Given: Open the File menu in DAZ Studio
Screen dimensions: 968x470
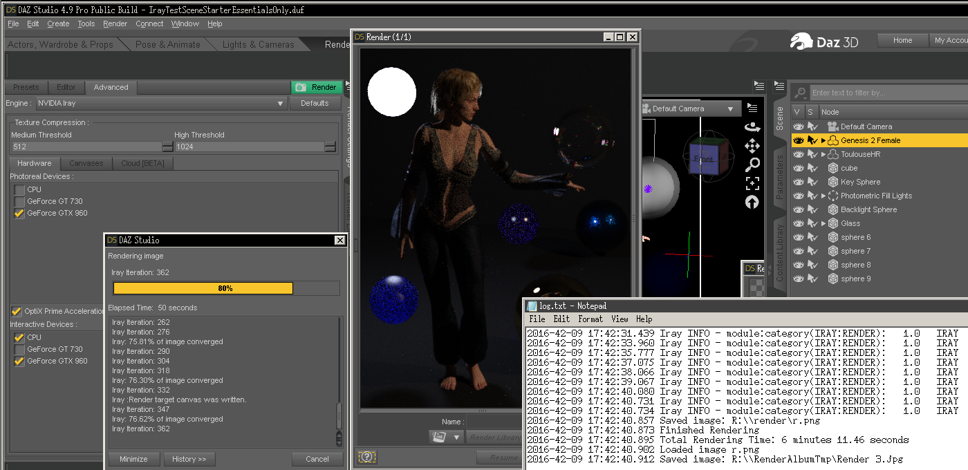Looking at the screenshot, I should [13, 23].
